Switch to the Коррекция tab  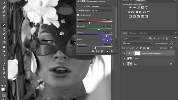(140, 1)
